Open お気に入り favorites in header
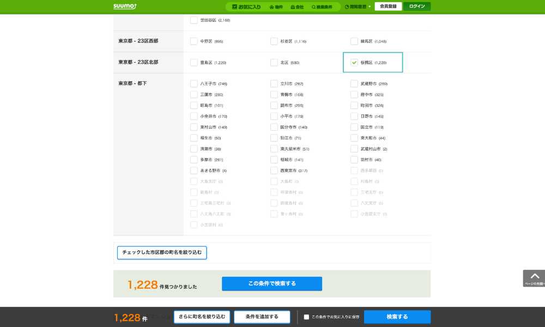Image resolution: width=545 pixels, height=327 pixels. 246,7
